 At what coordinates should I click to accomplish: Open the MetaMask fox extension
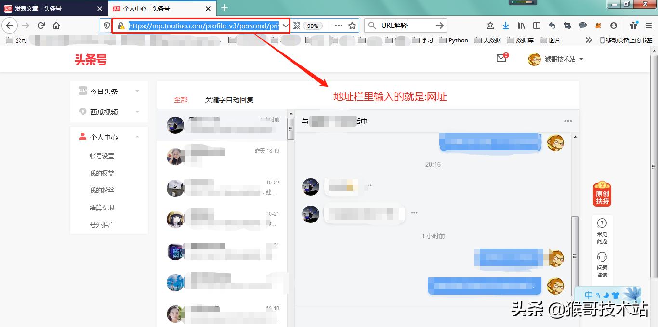coord(598,25)
